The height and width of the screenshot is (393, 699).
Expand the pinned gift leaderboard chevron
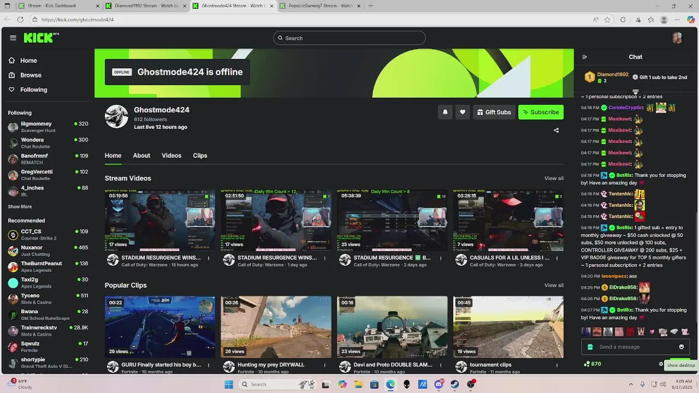(636, 92)
